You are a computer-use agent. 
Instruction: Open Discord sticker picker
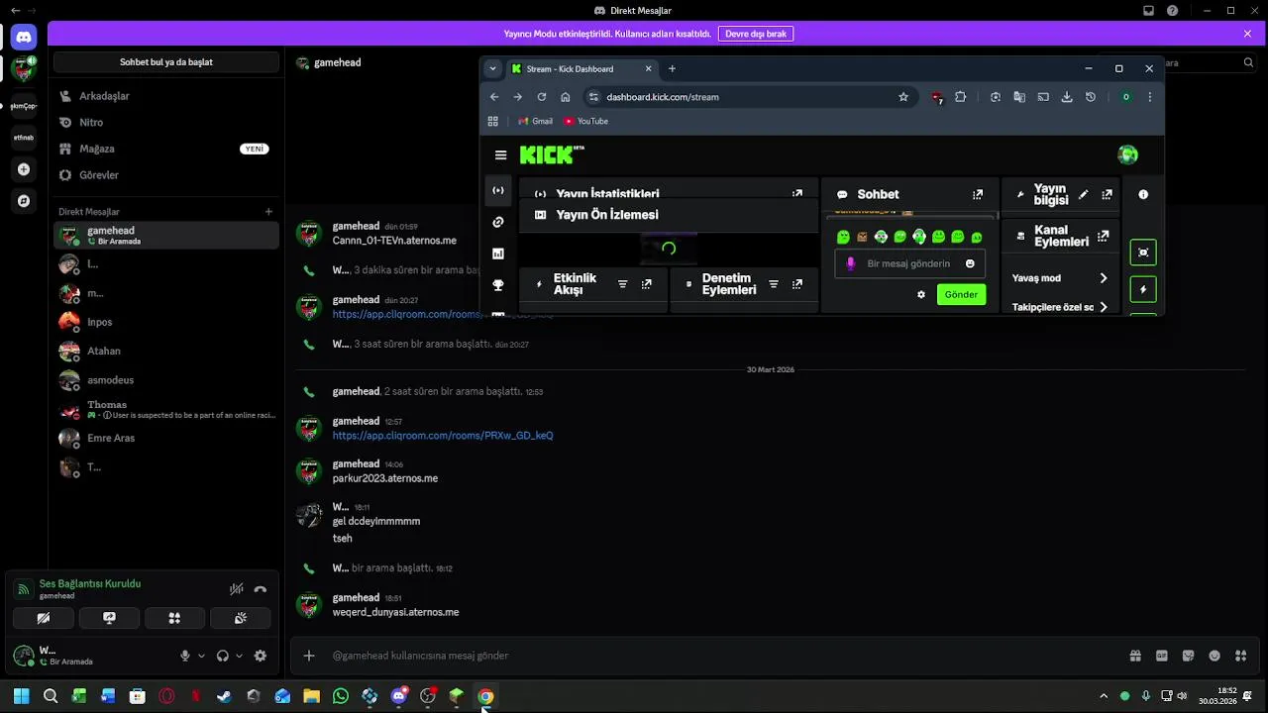click(x=1188, y=656)
